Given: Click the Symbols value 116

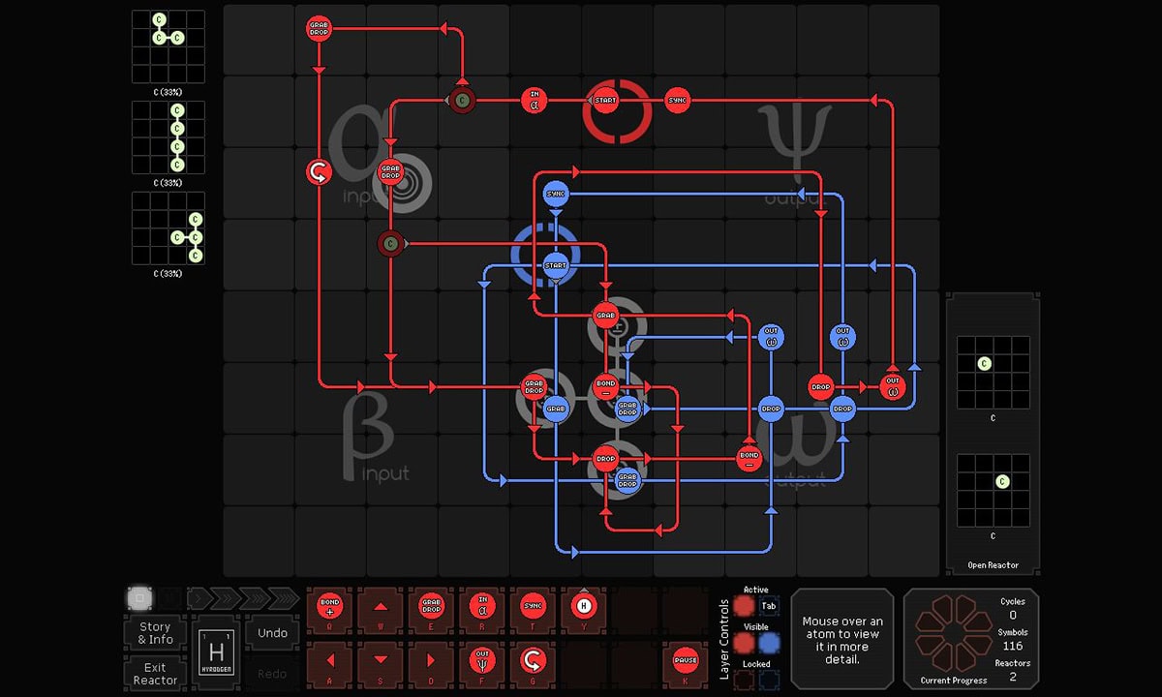Looking at the screenshot, I should coord(1013,646).
